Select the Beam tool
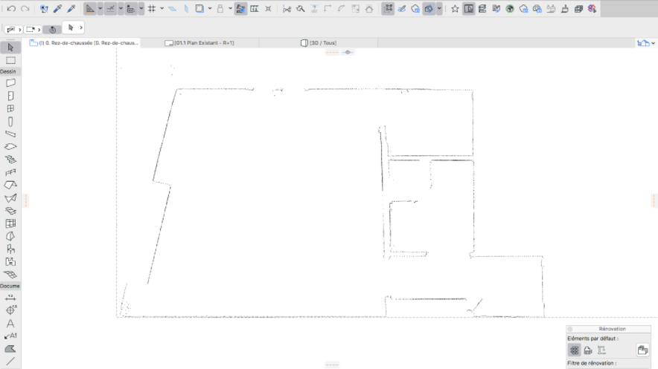The image size is (658, 369). click(x=10, y=134)
